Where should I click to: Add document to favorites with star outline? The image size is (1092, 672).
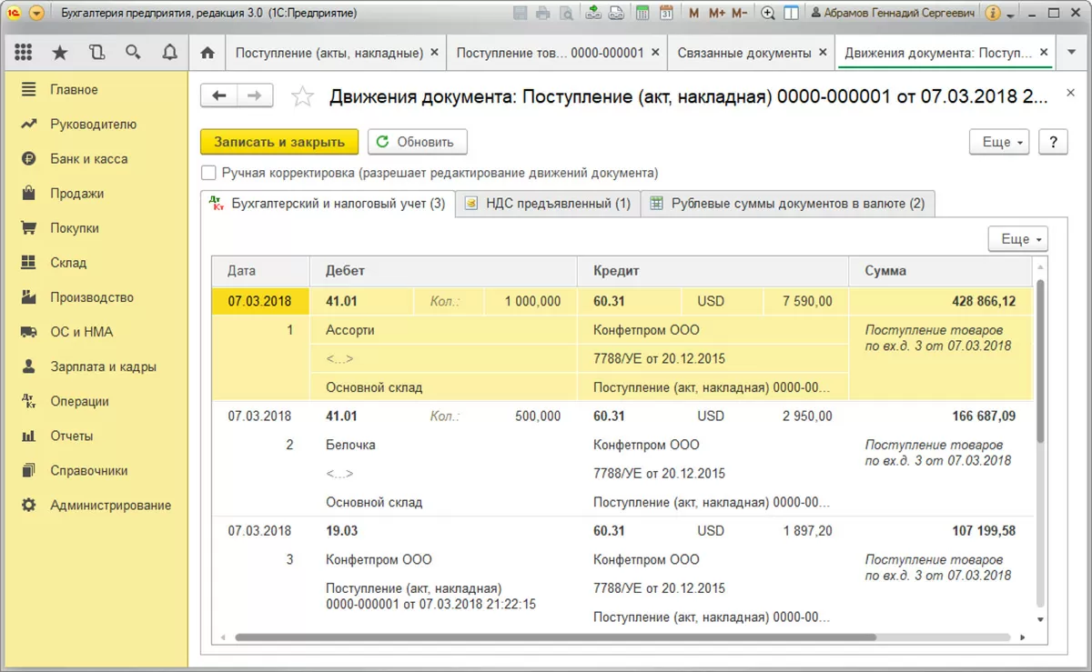click(x=303, y=97)
